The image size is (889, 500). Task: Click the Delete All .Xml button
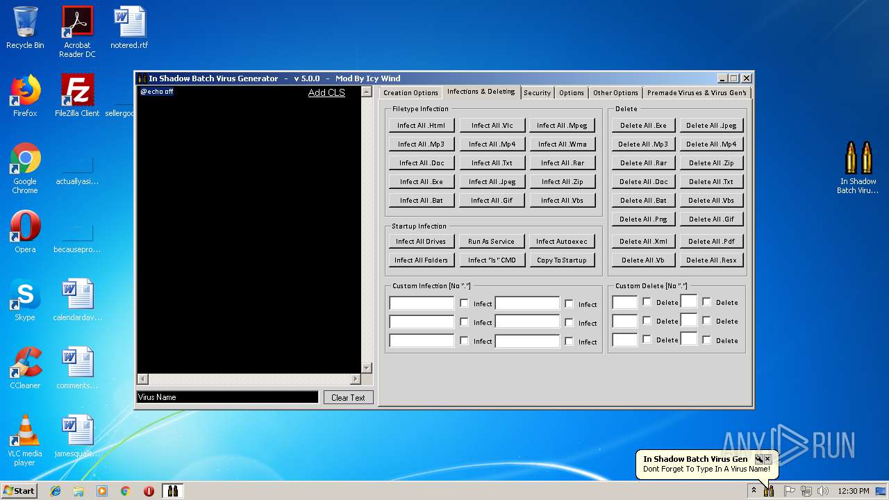click(x=643, y=241)
